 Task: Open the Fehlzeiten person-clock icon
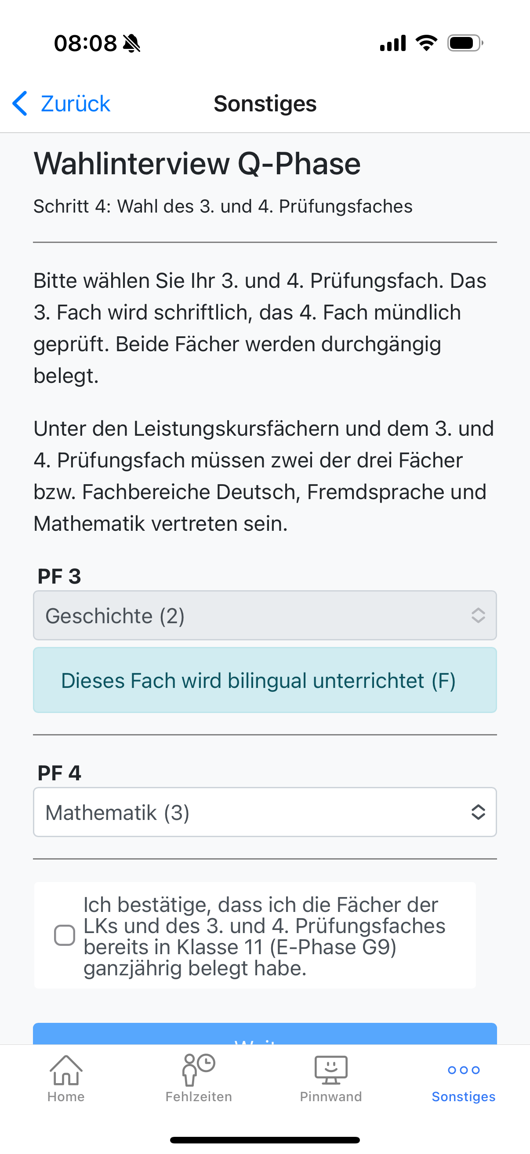tap(199, 1070)
